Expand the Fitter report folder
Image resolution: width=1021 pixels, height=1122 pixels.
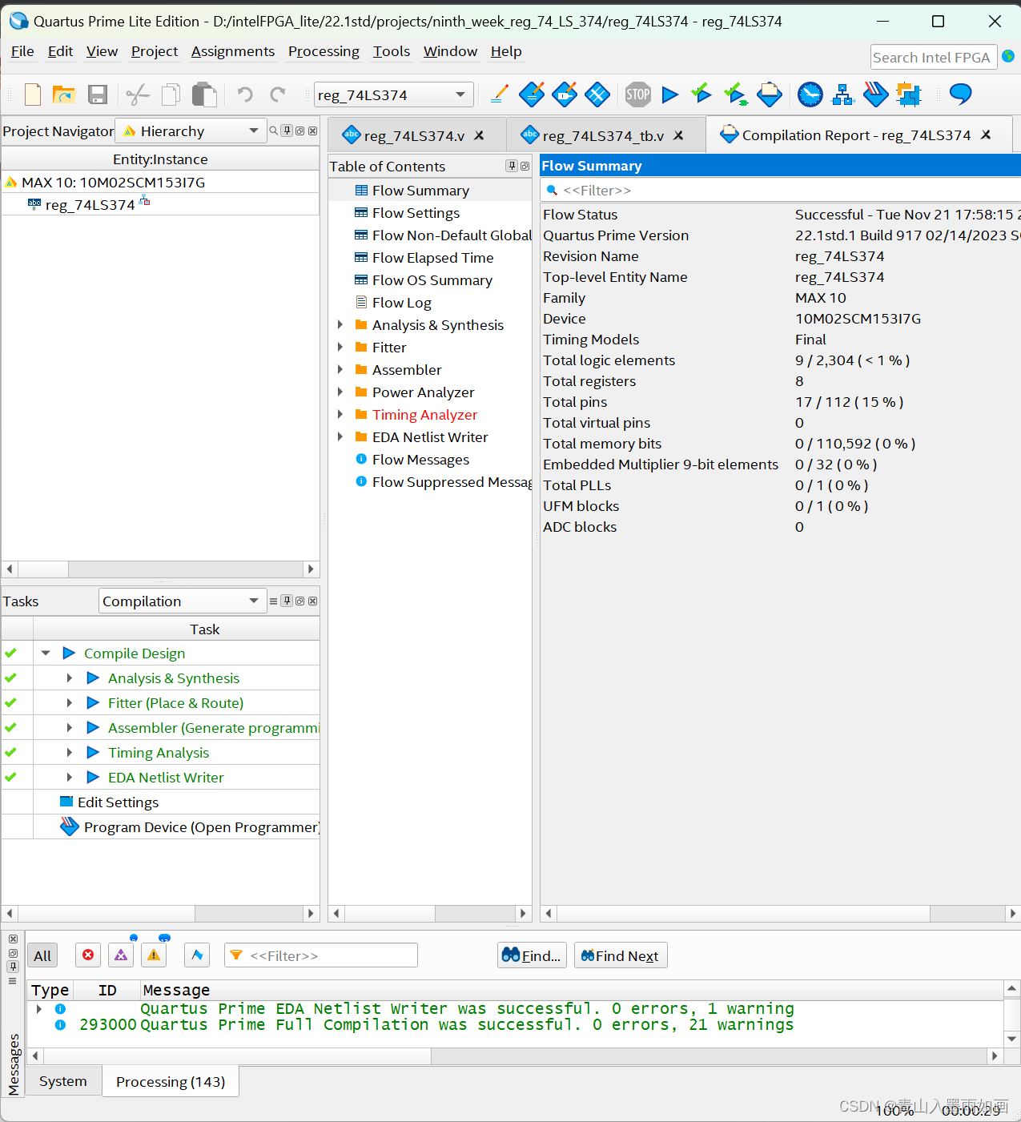[340, 347]
